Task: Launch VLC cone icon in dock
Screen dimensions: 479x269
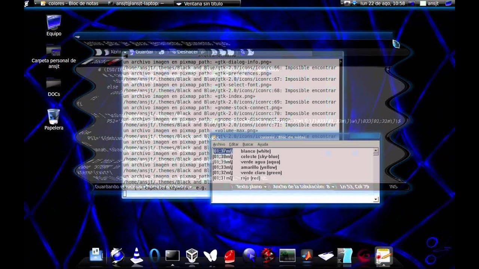Action: tap(136, 256)
